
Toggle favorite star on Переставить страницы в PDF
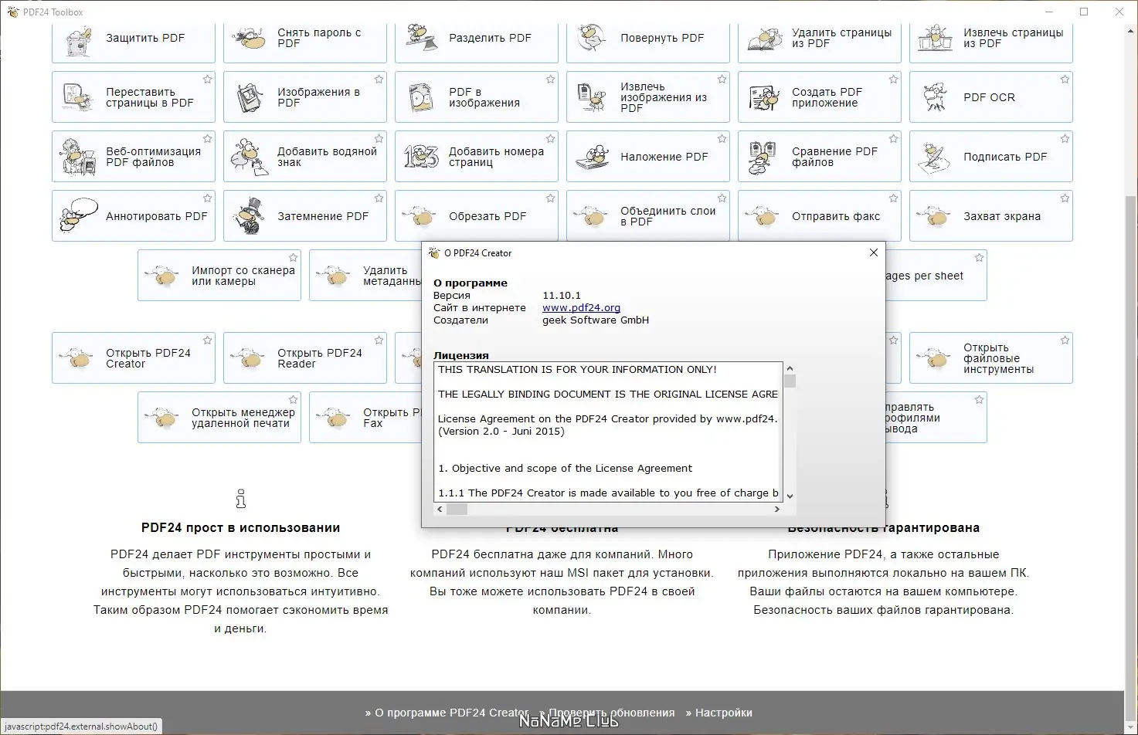point(207,80)
